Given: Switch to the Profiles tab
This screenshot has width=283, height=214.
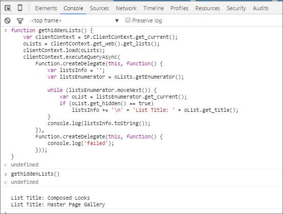Looking at the screenshot, I should (x=179, y=8).
